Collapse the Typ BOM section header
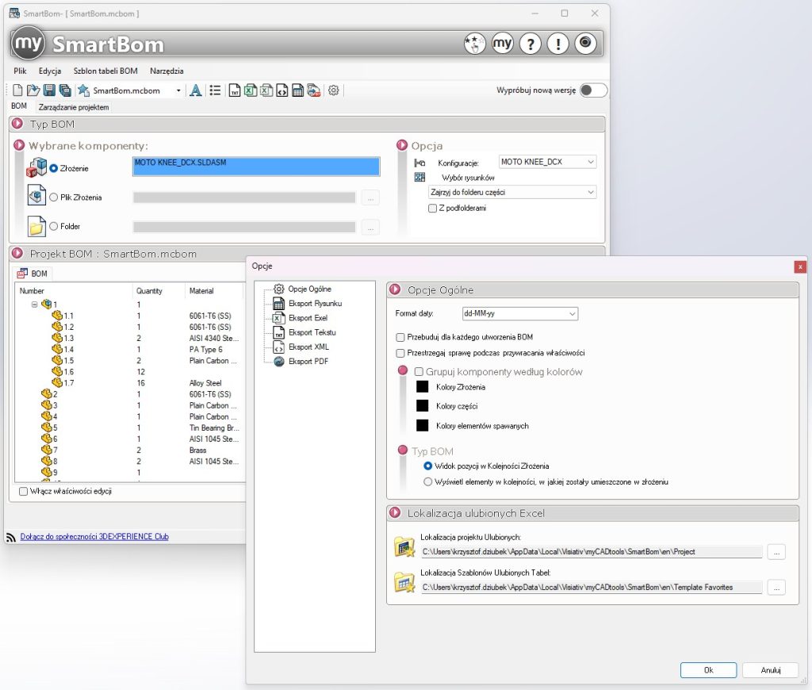 point(17,124)
